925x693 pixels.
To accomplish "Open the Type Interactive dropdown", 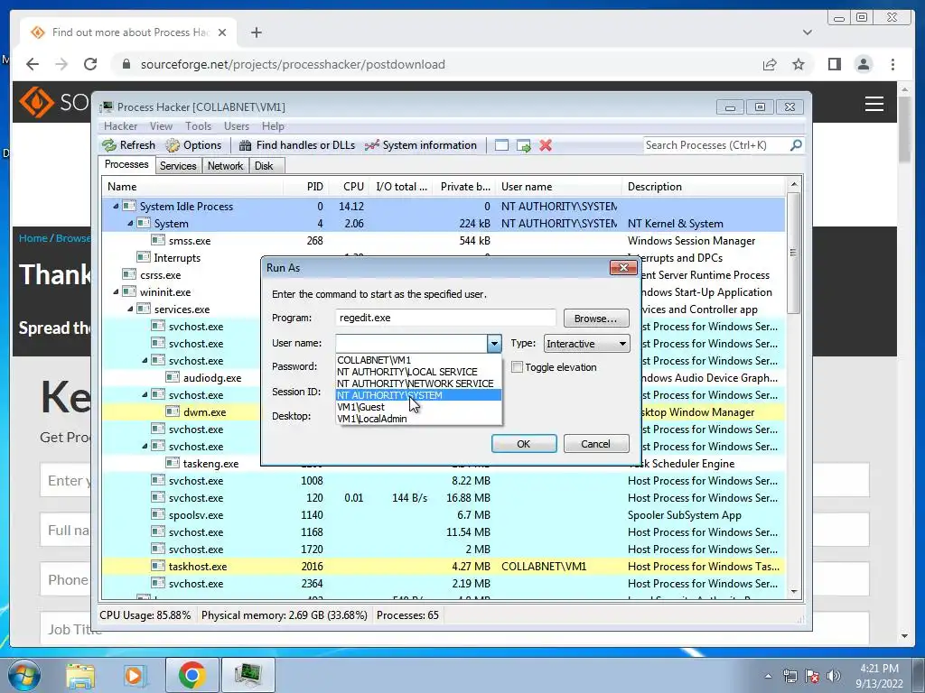I will point(586,344).
